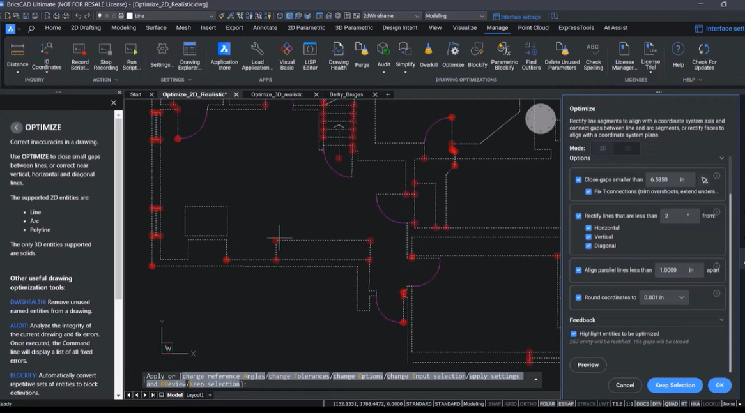
Task: Collapse the Feedback section
Action: (x=721, y=320)
